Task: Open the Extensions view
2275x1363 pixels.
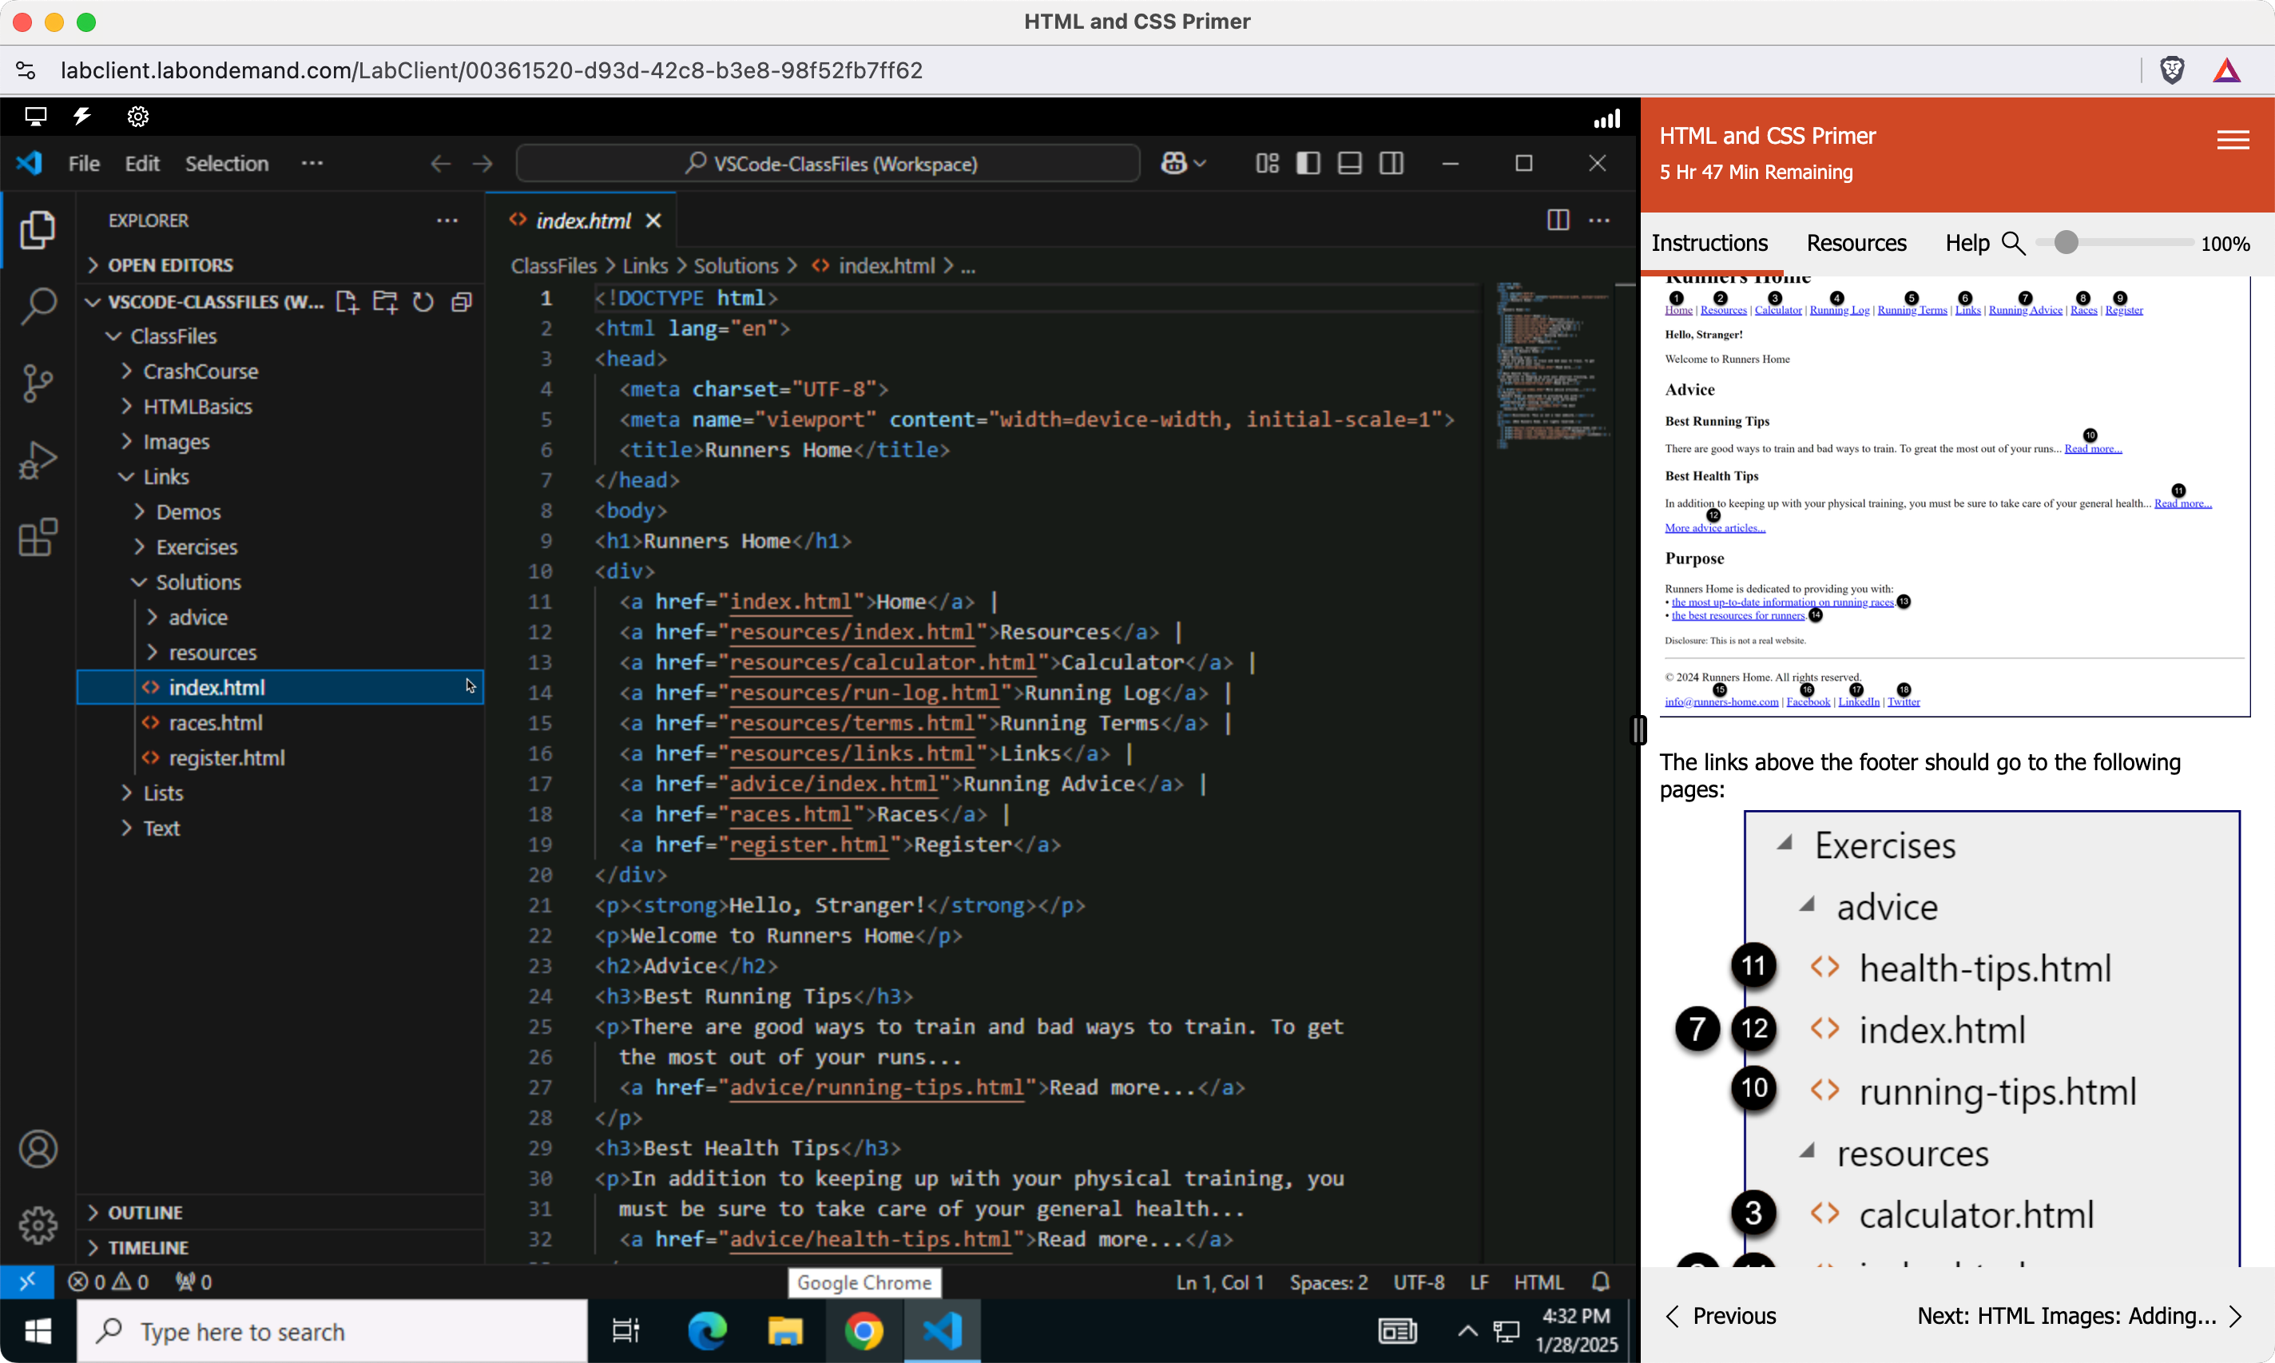Action: point(38,538)
